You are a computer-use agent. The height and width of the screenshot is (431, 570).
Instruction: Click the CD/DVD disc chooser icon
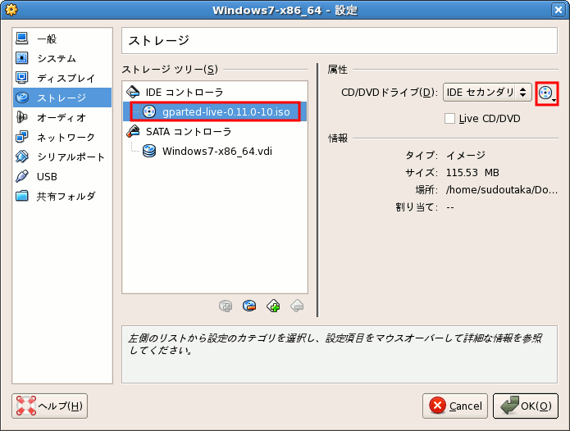(545, 93)
